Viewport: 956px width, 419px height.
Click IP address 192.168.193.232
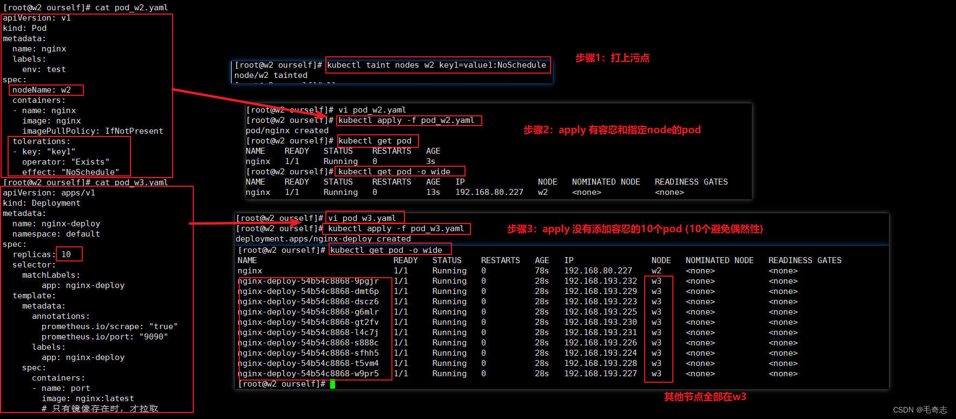pyautogui.click(x=601, y=281)
